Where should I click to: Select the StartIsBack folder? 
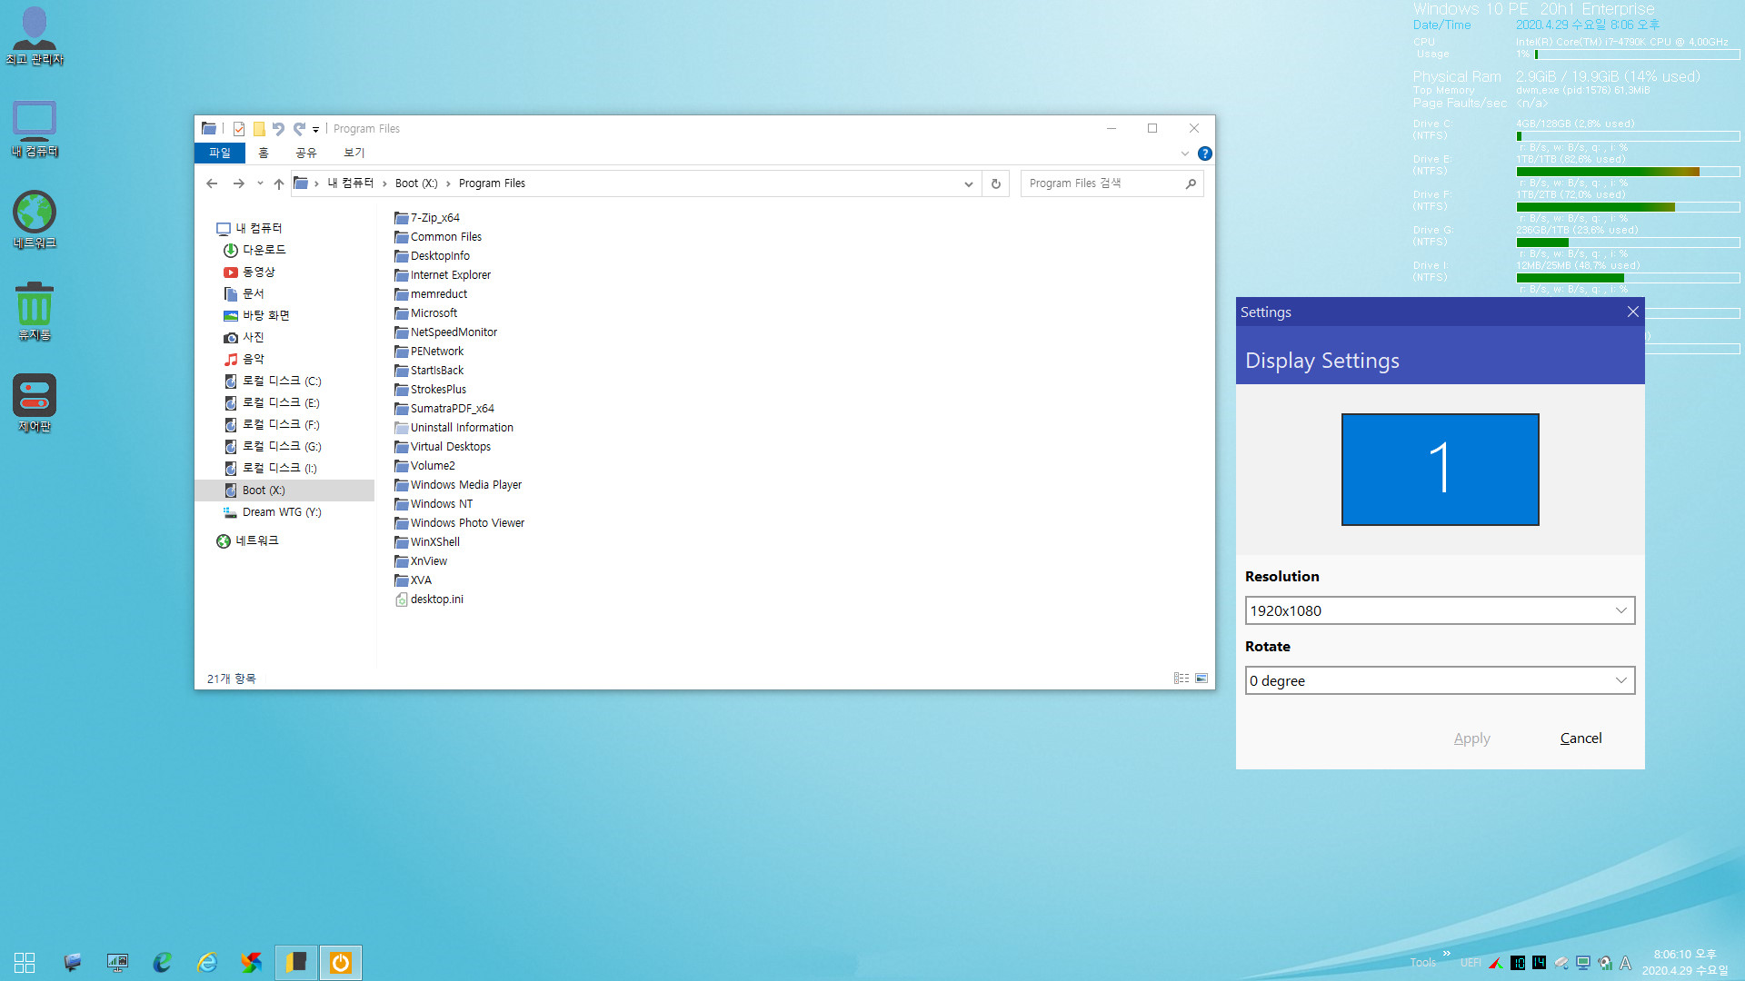[x=429, y=371]
